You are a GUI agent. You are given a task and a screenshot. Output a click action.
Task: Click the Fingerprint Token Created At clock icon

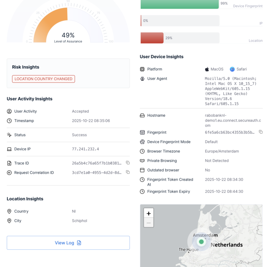click(142, 180)
